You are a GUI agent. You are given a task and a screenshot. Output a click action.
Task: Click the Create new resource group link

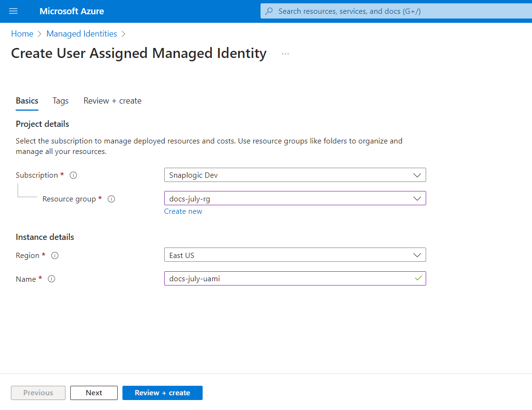click(x=183, y=211)
